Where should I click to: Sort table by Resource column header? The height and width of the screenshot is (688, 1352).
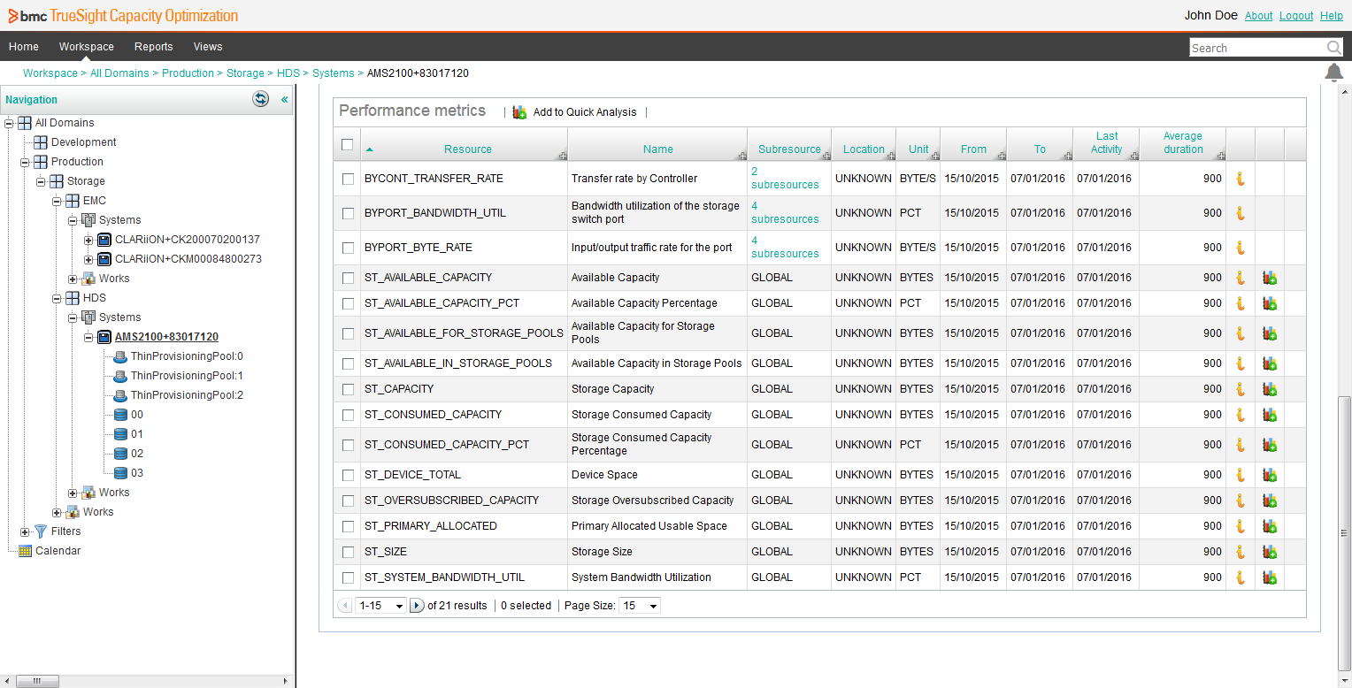(x=468, y=149)
